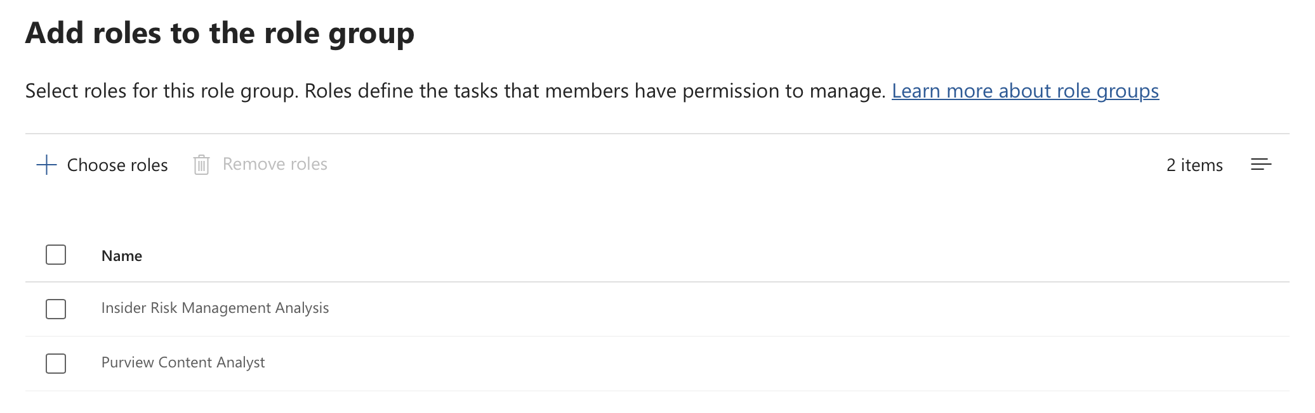Tick the select-all checkbox beside Name
The width and height of the screenshot is (1315, 413).
pyautogui.click(x=56, y=255)
